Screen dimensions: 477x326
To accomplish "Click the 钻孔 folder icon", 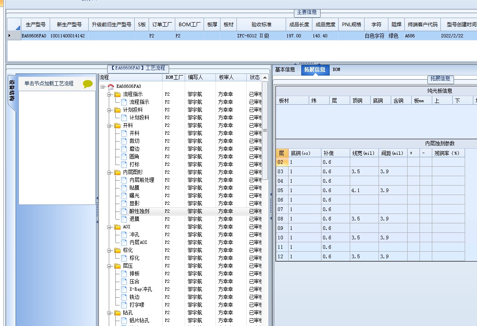I will [x=117, y=312].
